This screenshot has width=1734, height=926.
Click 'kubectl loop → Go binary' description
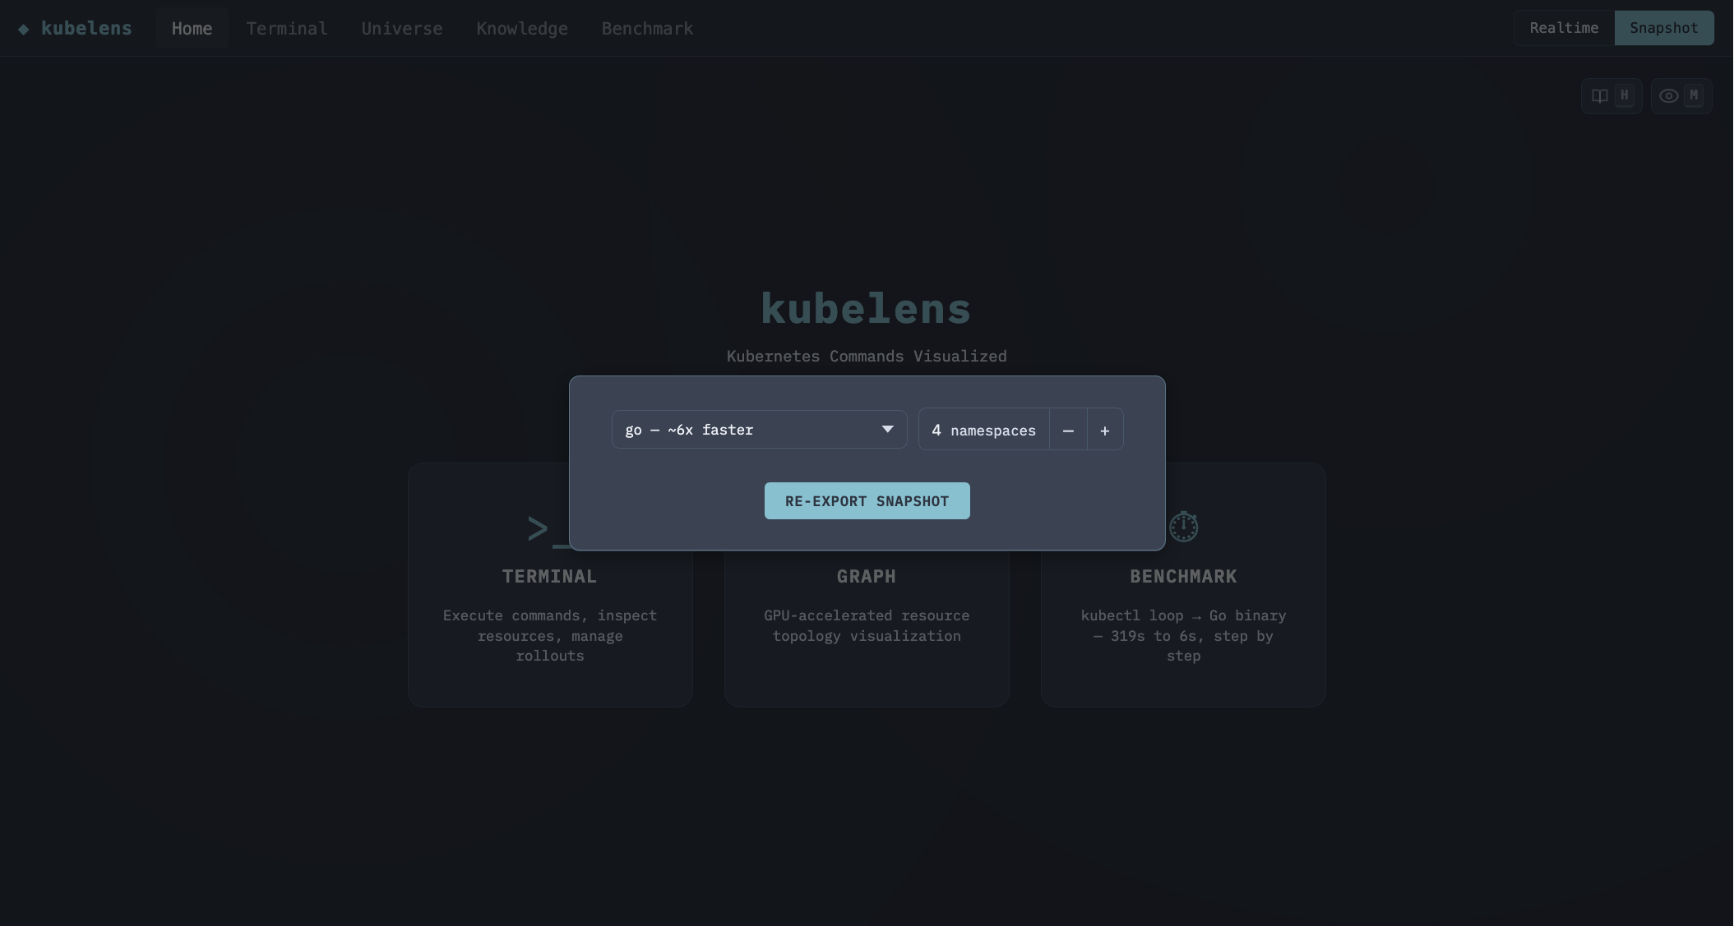pyautogui.click(x=1183, y=636)
